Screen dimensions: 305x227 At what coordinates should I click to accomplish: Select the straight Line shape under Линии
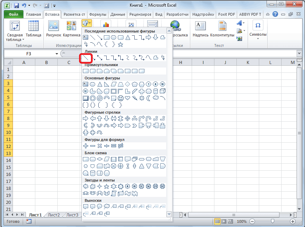pos(86,57)
